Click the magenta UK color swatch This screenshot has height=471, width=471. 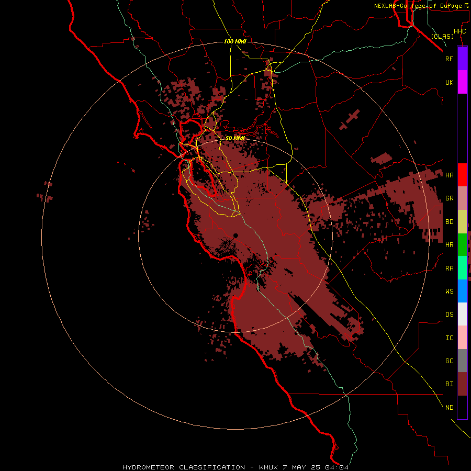462,82
